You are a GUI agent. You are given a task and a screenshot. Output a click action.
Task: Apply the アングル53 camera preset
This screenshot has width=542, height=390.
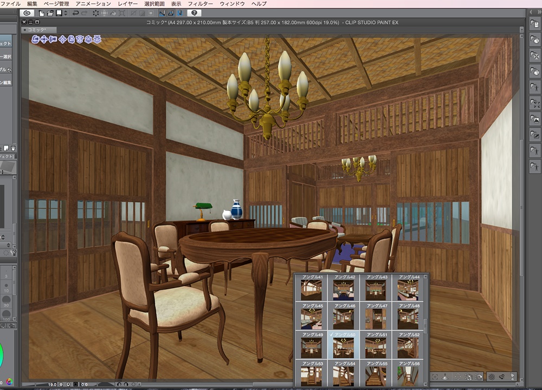(x=312, y=373)
